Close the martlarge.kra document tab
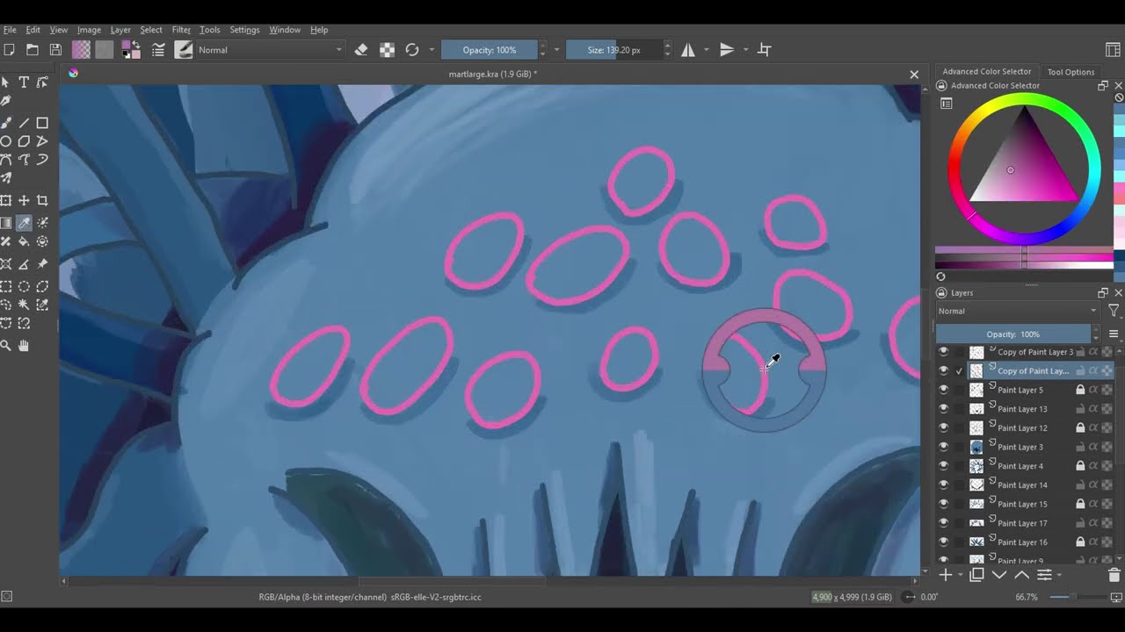The image size is (1125, 632). pos(914,75)
